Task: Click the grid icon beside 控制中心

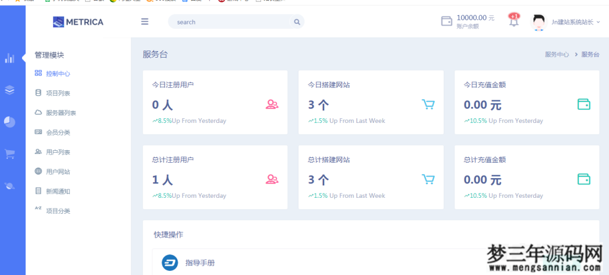Action: click(x=38, y=73)
